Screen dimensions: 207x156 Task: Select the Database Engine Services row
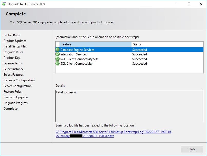point(77,50)
